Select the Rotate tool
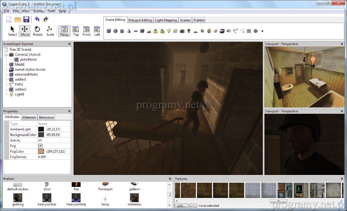This screenshot has width=347, height=211. 37,31
